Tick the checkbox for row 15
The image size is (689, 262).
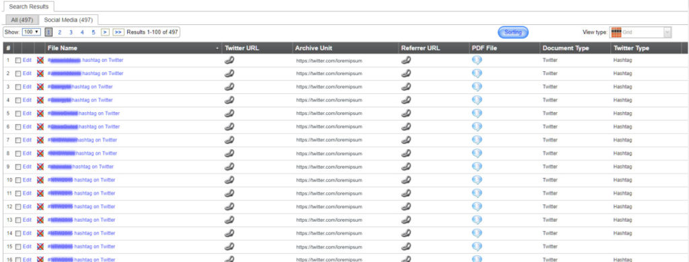tap(18, 247)
